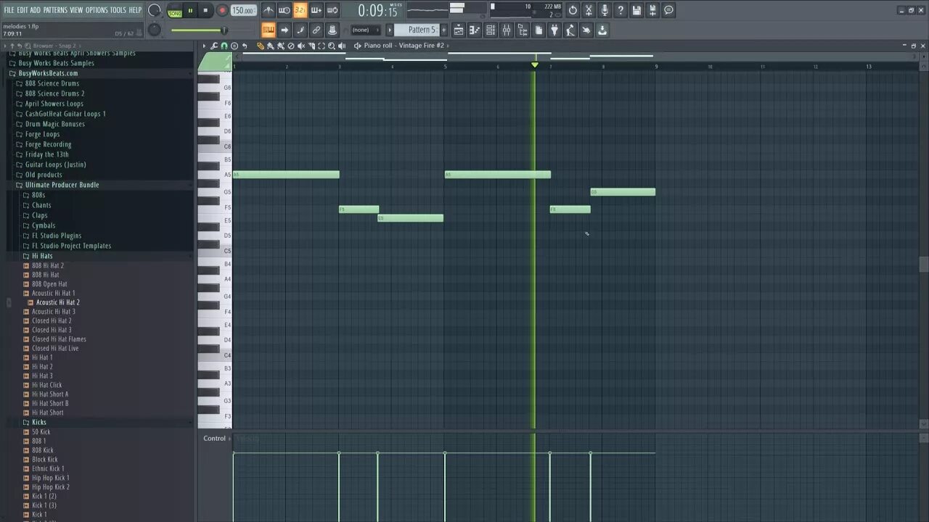Open the Plugin picker plug icon

(x=554, y=30)
